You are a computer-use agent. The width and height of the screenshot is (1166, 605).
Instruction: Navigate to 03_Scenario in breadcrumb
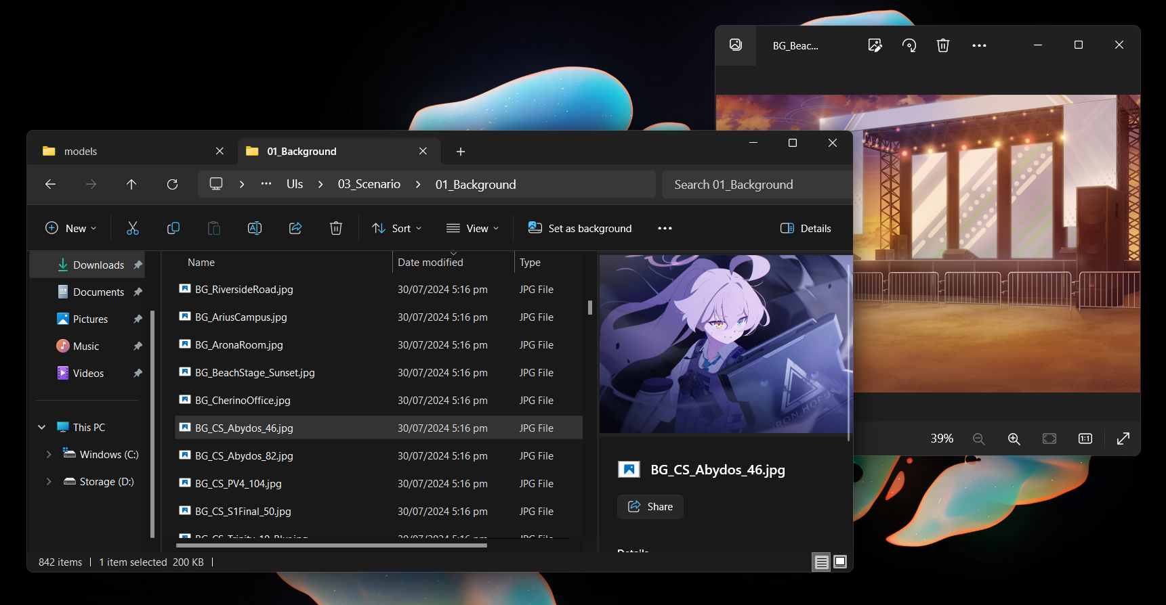[369, 184]
